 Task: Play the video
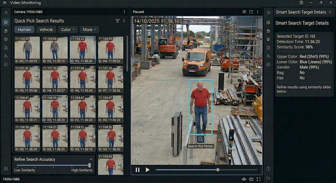point(147,170)
